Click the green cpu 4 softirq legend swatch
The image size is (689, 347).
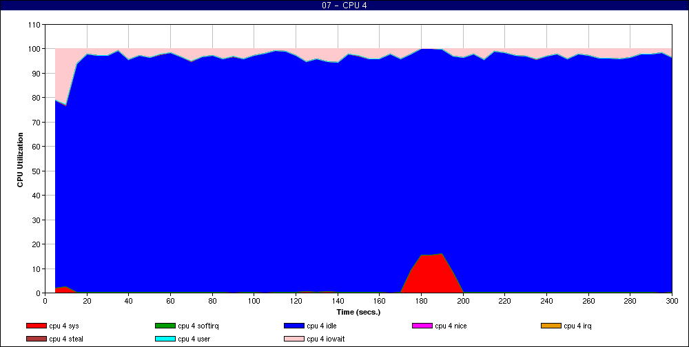[165, 326]
